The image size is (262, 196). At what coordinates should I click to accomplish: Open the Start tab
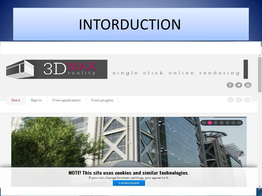[16, 100]
